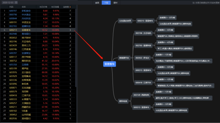Collapse the 山东国企改革 mind-map node
The width and height of the screenshot is (220, 123).
click(x=133, y=21)
